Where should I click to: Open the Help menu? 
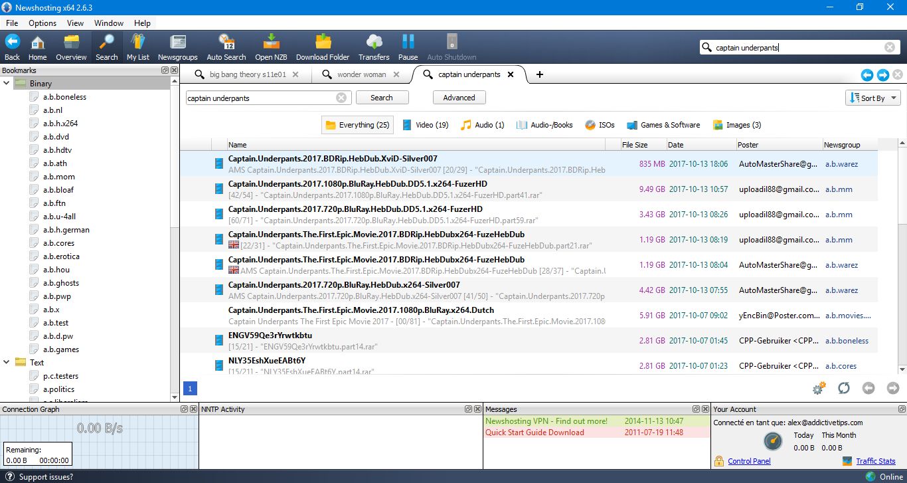142,23
